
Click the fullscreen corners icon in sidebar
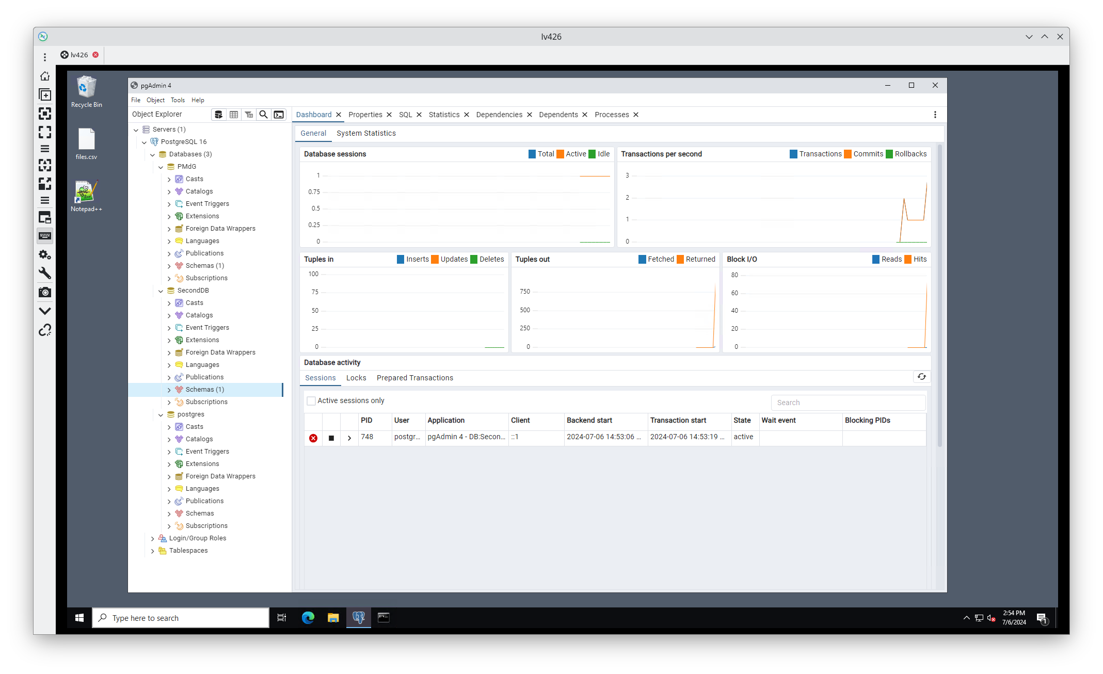coord(45,132)
